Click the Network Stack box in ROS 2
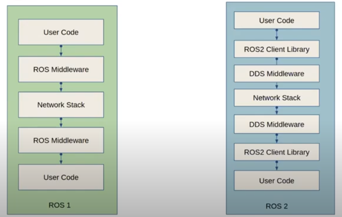342x217 pixels. tap(276, 97)
